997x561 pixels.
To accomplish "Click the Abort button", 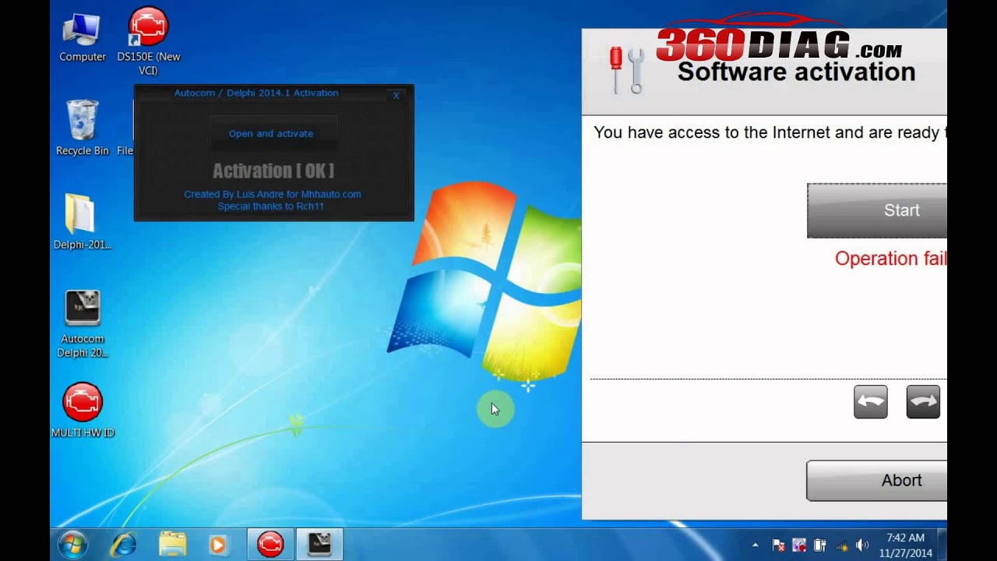I will coord(877,480).
